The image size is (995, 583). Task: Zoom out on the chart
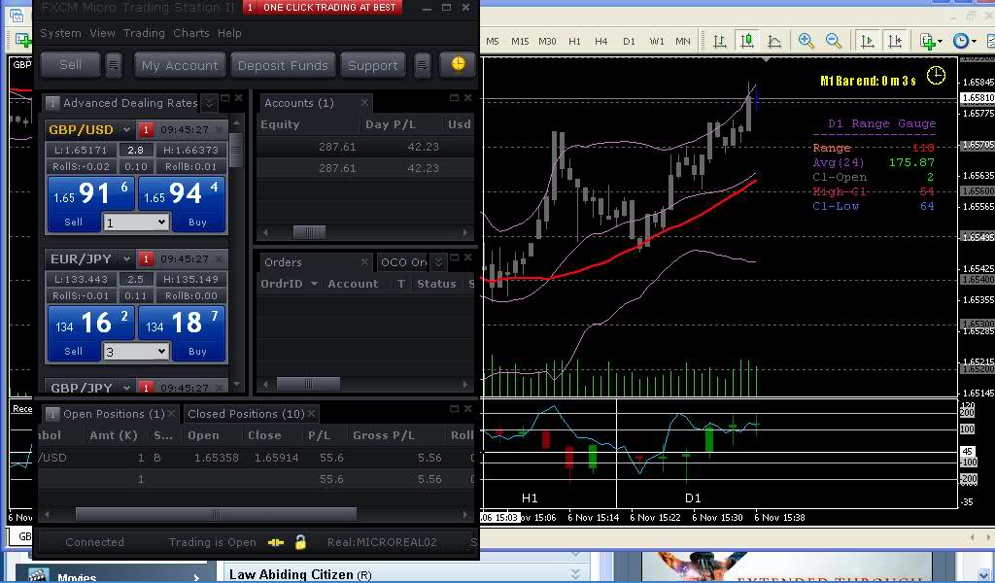[833, 41]
